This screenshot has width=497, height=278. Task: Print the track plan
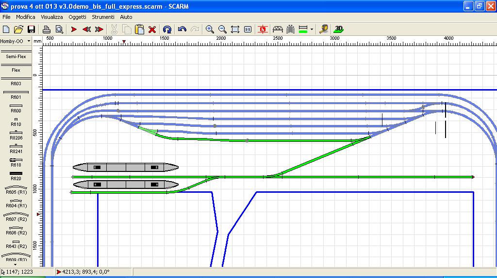[x=47, y=30]
